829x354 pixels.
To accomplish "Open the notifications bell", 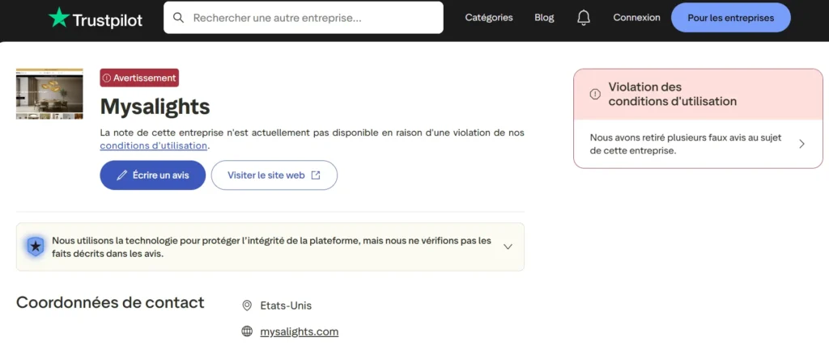I will click(583, 18).
